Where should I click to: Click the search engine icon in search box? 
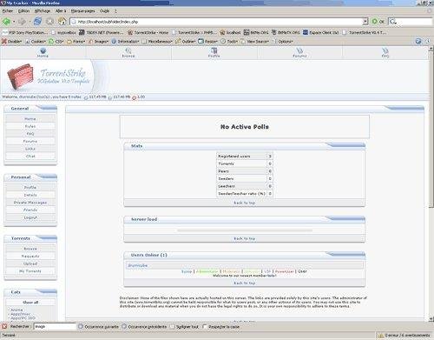pyautogui.click(x=392, y=22)
